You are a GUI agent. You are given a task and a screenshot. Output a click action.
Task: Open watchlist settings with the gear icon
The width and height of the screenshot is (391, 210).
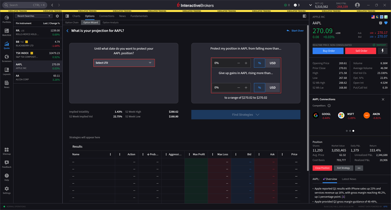coord(57,16)
